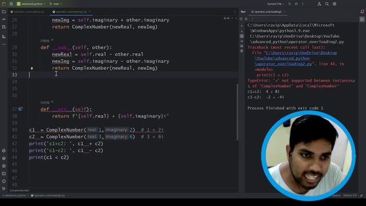Open the Pull Requests tool window
The height and width of the screenshot is (206, 366).
(x=4, y=27)
